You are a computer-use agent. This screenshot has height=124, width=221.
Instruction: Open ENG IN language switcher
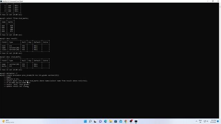click(200, 121)
